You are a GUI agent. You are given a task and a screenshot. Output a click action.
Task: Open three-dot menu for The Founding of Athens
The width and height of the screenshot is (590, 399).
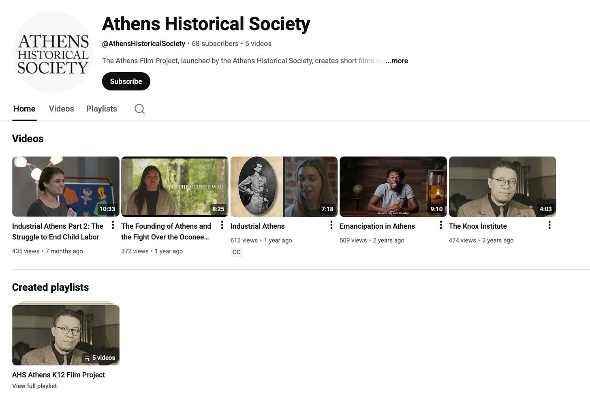[x=222, y=225]
